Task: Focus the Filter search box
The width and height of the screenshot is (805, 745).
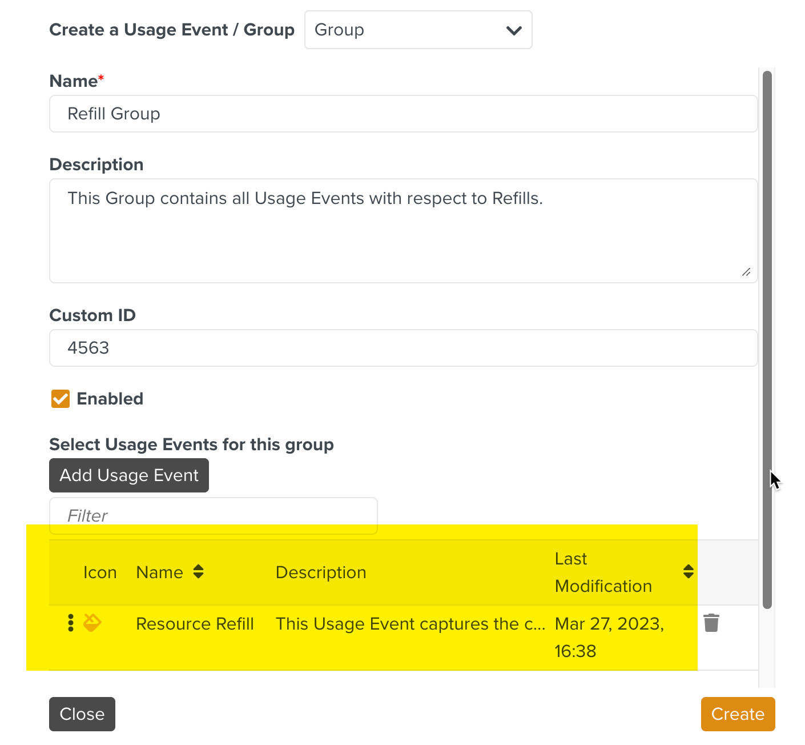Action: click(213, 515)
